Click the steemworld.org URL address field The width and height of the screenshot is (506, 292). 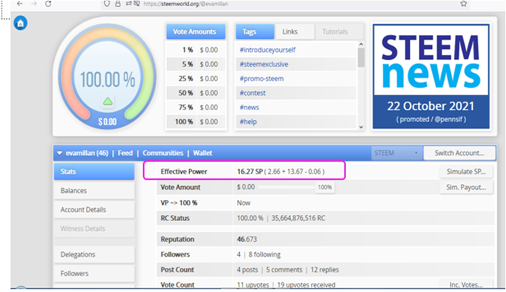tap(186, 4)
